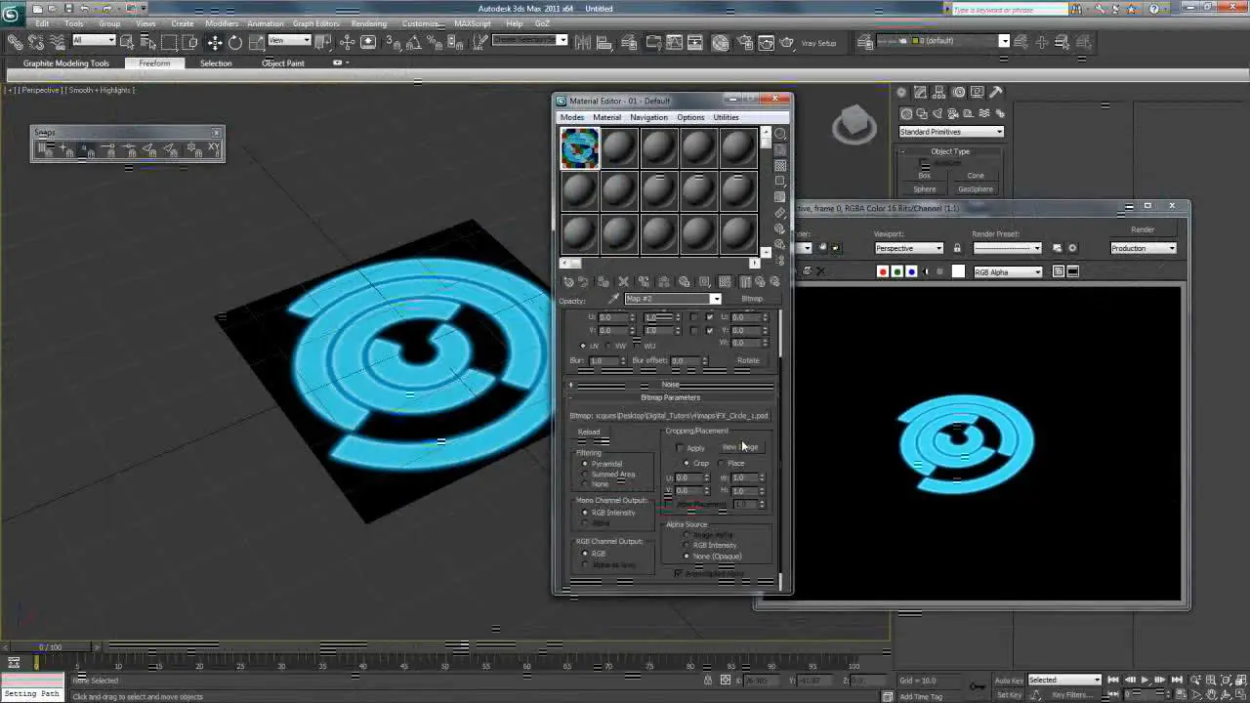The height and width of the screenshot is (703, 1250).
Task: Select the Geometry category in Create panel
Action: 906,113
